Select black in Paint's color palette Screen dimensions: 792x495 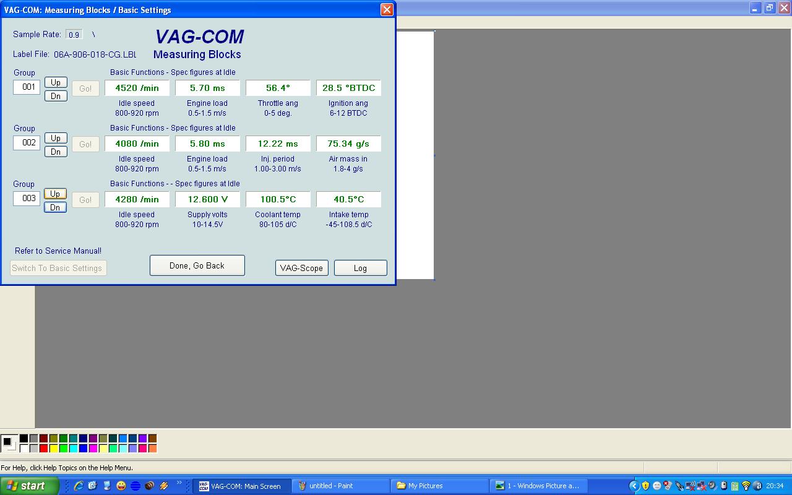[x=24, y=439]
